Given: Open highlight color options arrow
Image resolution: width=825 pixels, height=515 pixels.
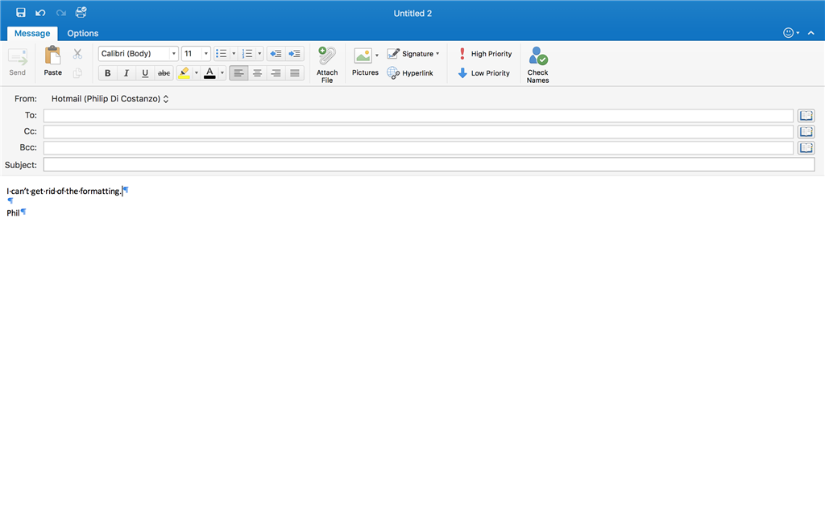Looking at the screenshot, I should point(197,73).
